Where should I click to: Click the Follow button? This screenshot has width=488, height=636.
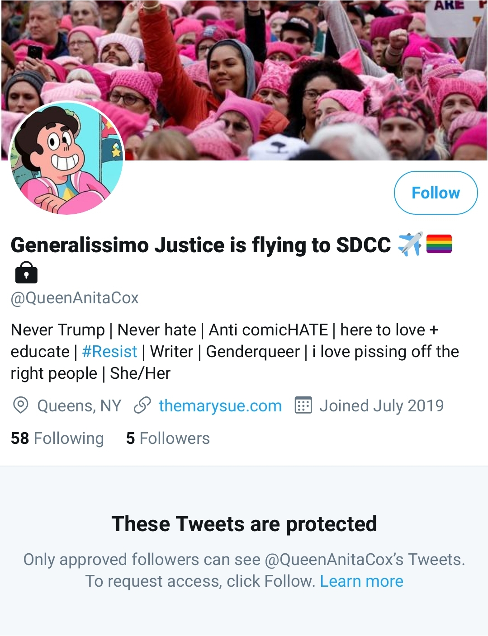click(436, 193)
